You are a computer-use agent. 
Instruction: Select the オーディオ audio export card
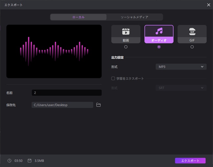pos(159,34)
